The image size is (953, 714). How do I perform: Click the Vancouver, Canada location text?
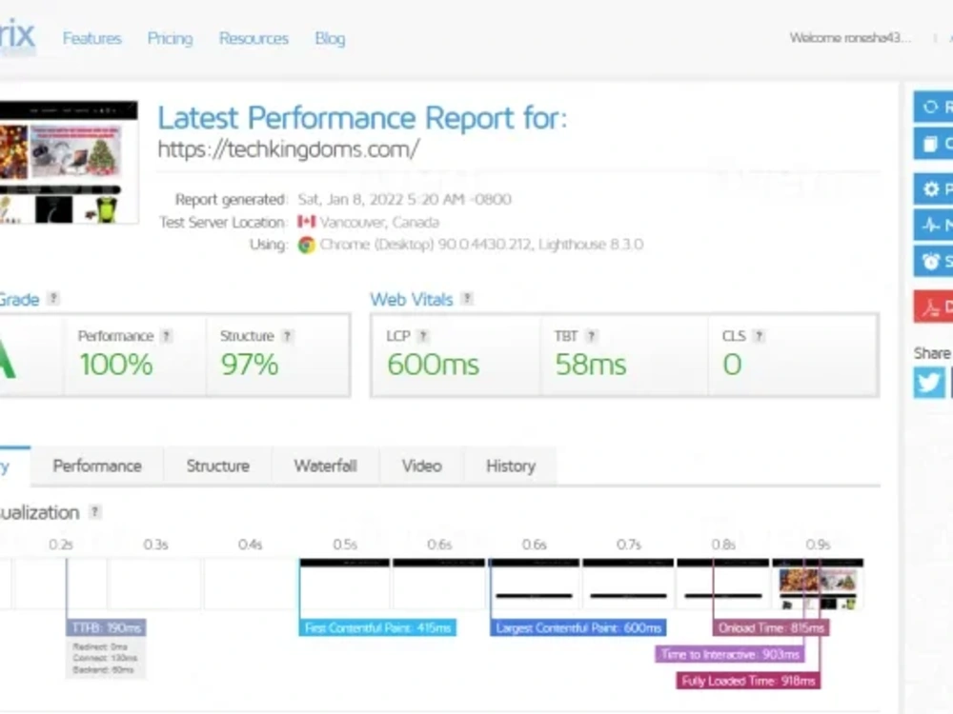click(379, 222)
